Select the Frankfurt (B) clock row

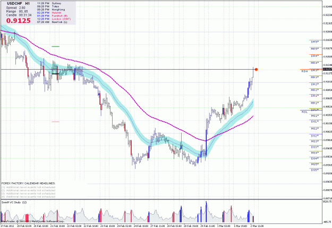(52, 16)
